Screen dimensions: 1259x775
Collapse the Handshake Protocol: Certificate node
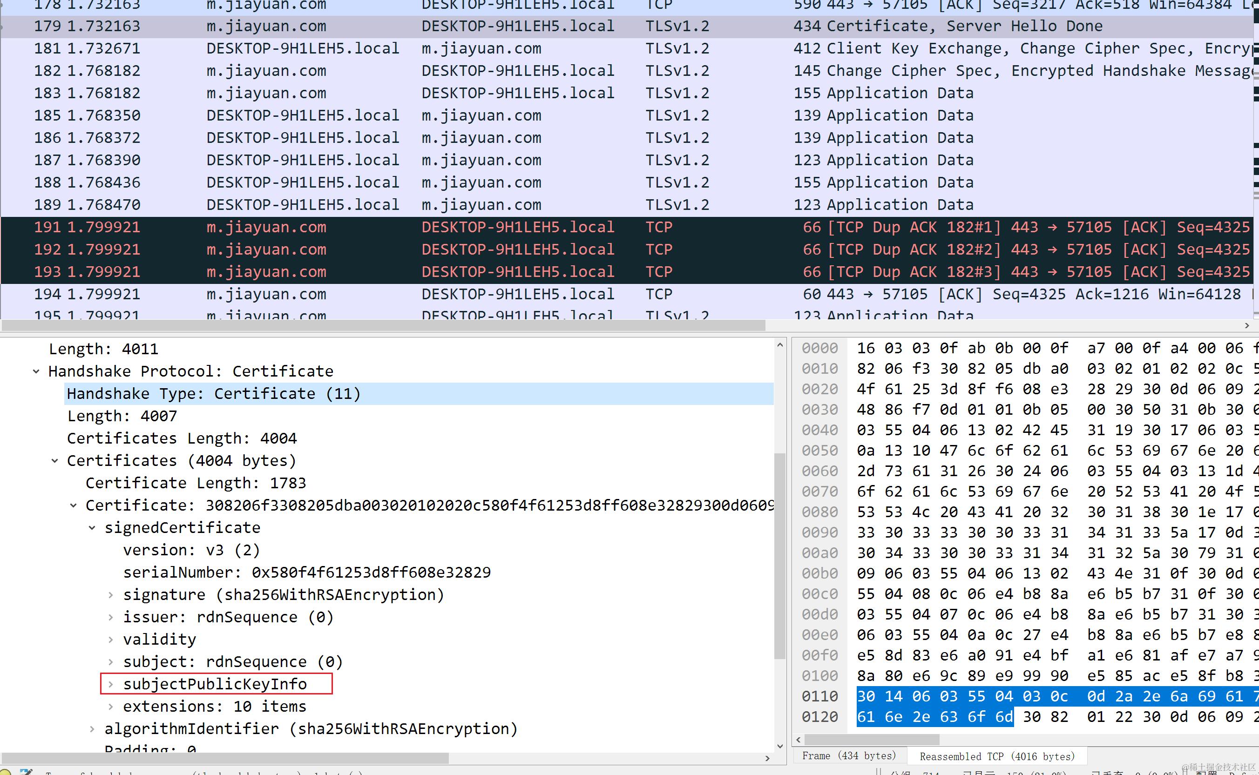[36, 371]
